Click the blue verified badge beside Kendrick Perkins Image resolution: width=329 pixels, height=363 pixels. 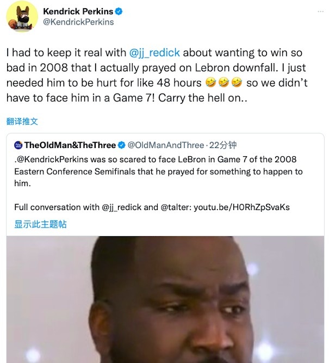coord(119,11)
